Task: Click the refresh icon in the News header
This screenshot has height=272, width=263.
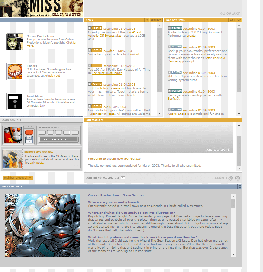Action: pos(147,20)
